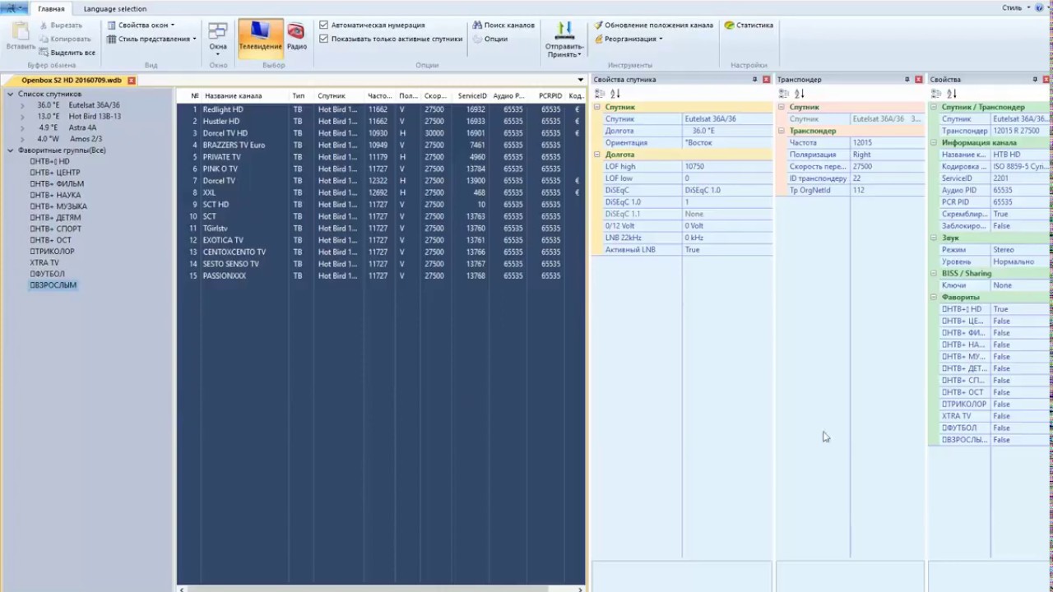Open Поиск каналов channel search
Image resolution: width=1053 pixels, height=592 pixels.
(x=503, y=25)
